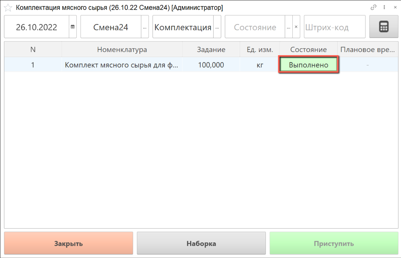The height and width of the screenshot is (258, 401).
Task: Open the three-dot more options menu
Action: pos(384,7)
